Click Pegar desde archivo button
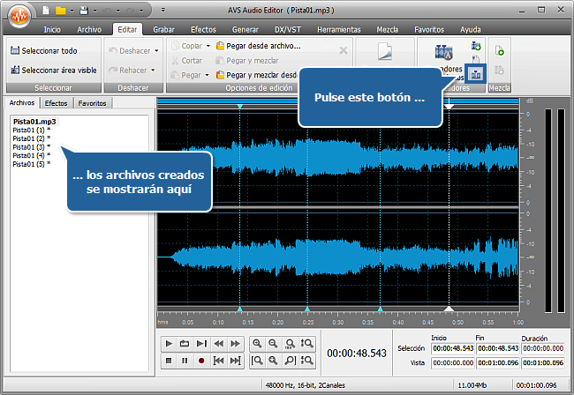This screenshot has height=395, width=574. point(259,46)
